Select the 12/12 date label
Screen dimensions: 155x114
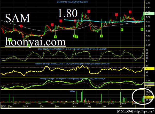(16, 103)
